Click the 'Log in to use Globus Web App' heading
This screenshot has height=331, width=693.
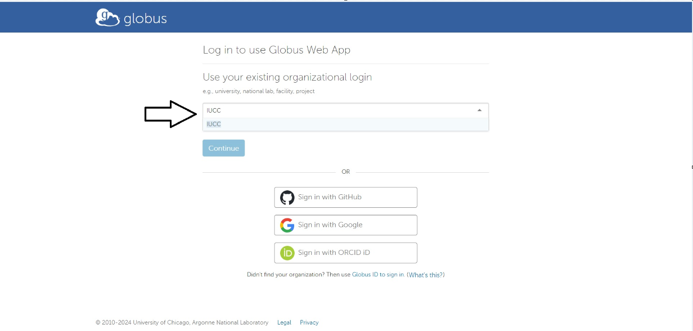click(x=277, y=50)
